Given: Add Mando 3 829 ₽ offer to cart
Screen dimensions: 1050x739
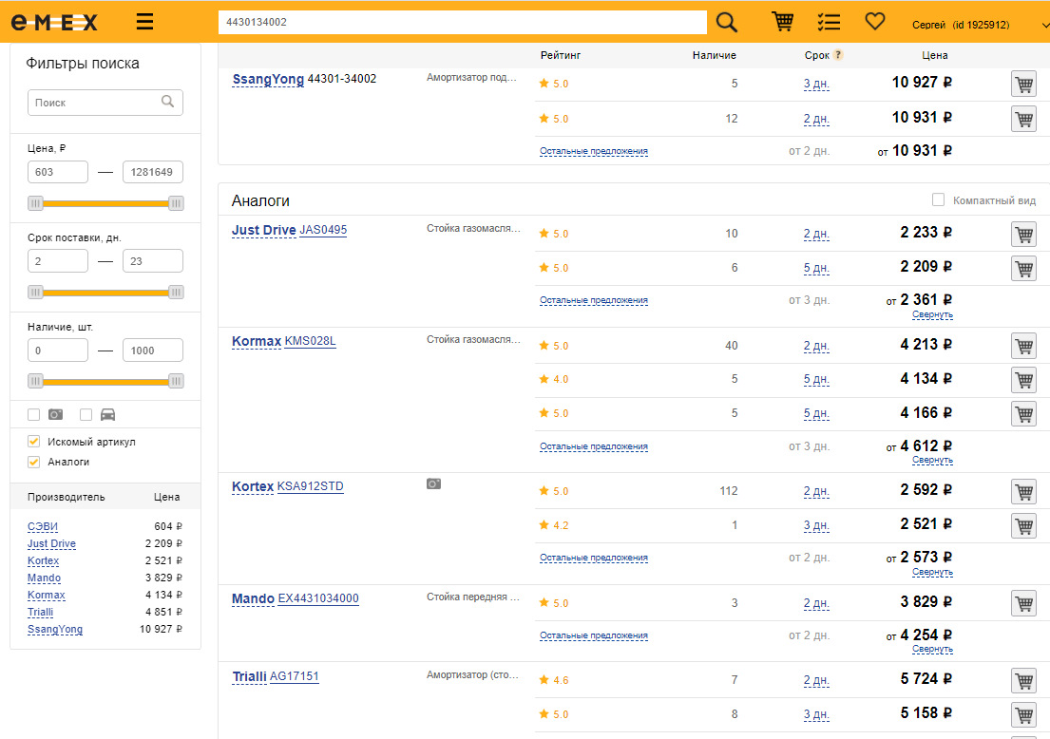Looking at the screenshot, I should (1023, 603).
